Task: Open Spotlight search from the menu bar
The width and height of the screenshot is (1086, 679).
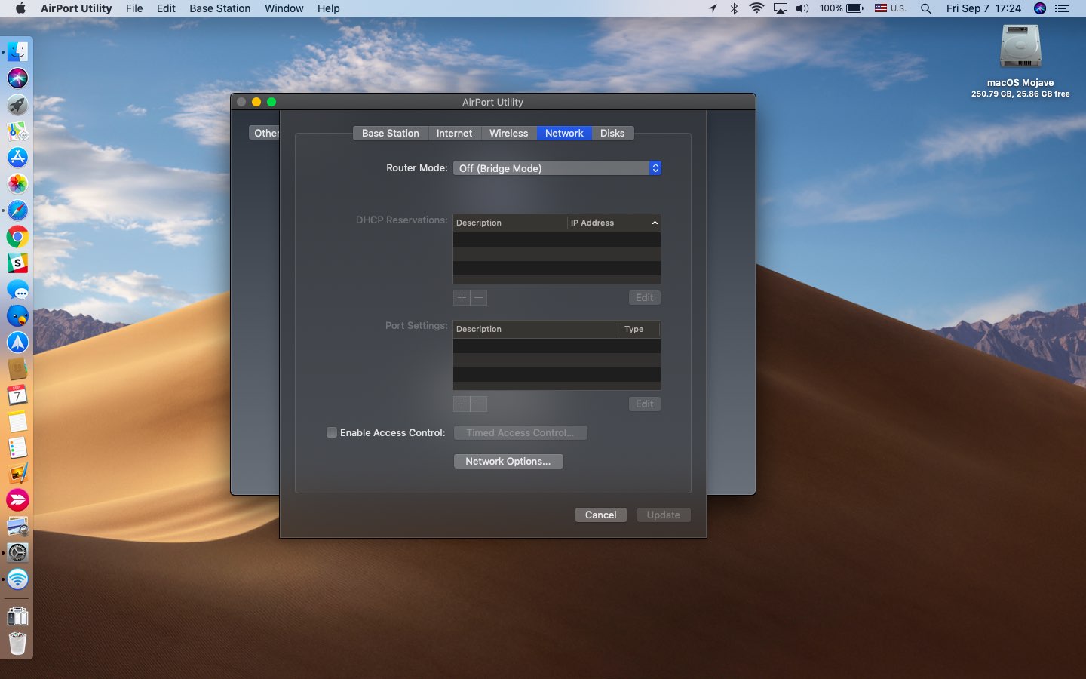Action: tap(925, 8)
